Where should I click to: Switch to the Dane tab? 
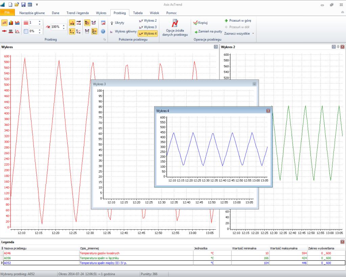[x=55, y=13]
